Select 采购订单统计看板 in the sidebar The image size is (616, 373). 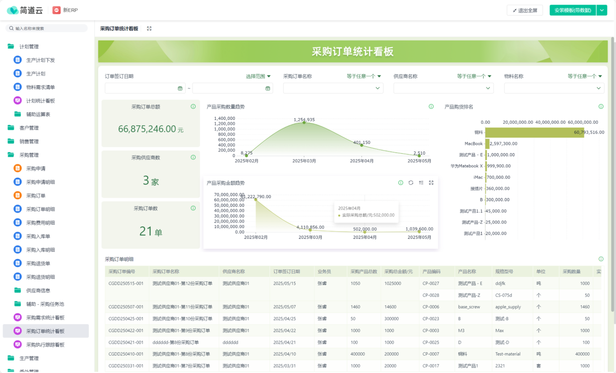tap(45, 331)
